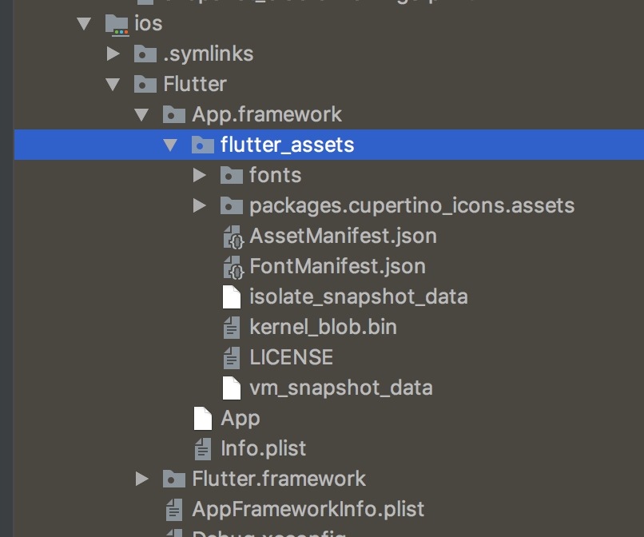644x537 pixels.
Task: Expand the packages.cupertino_icons.assets folder
Action: (x=199, y=205)
